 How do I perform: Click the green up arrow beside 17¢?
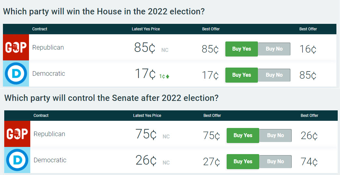coord(168,76)
